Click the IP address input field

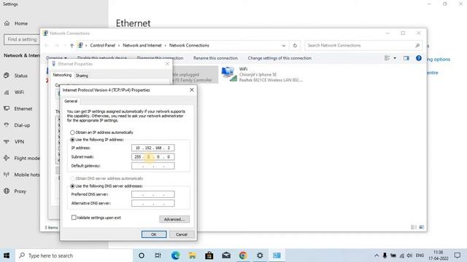(x=153, y=148)
